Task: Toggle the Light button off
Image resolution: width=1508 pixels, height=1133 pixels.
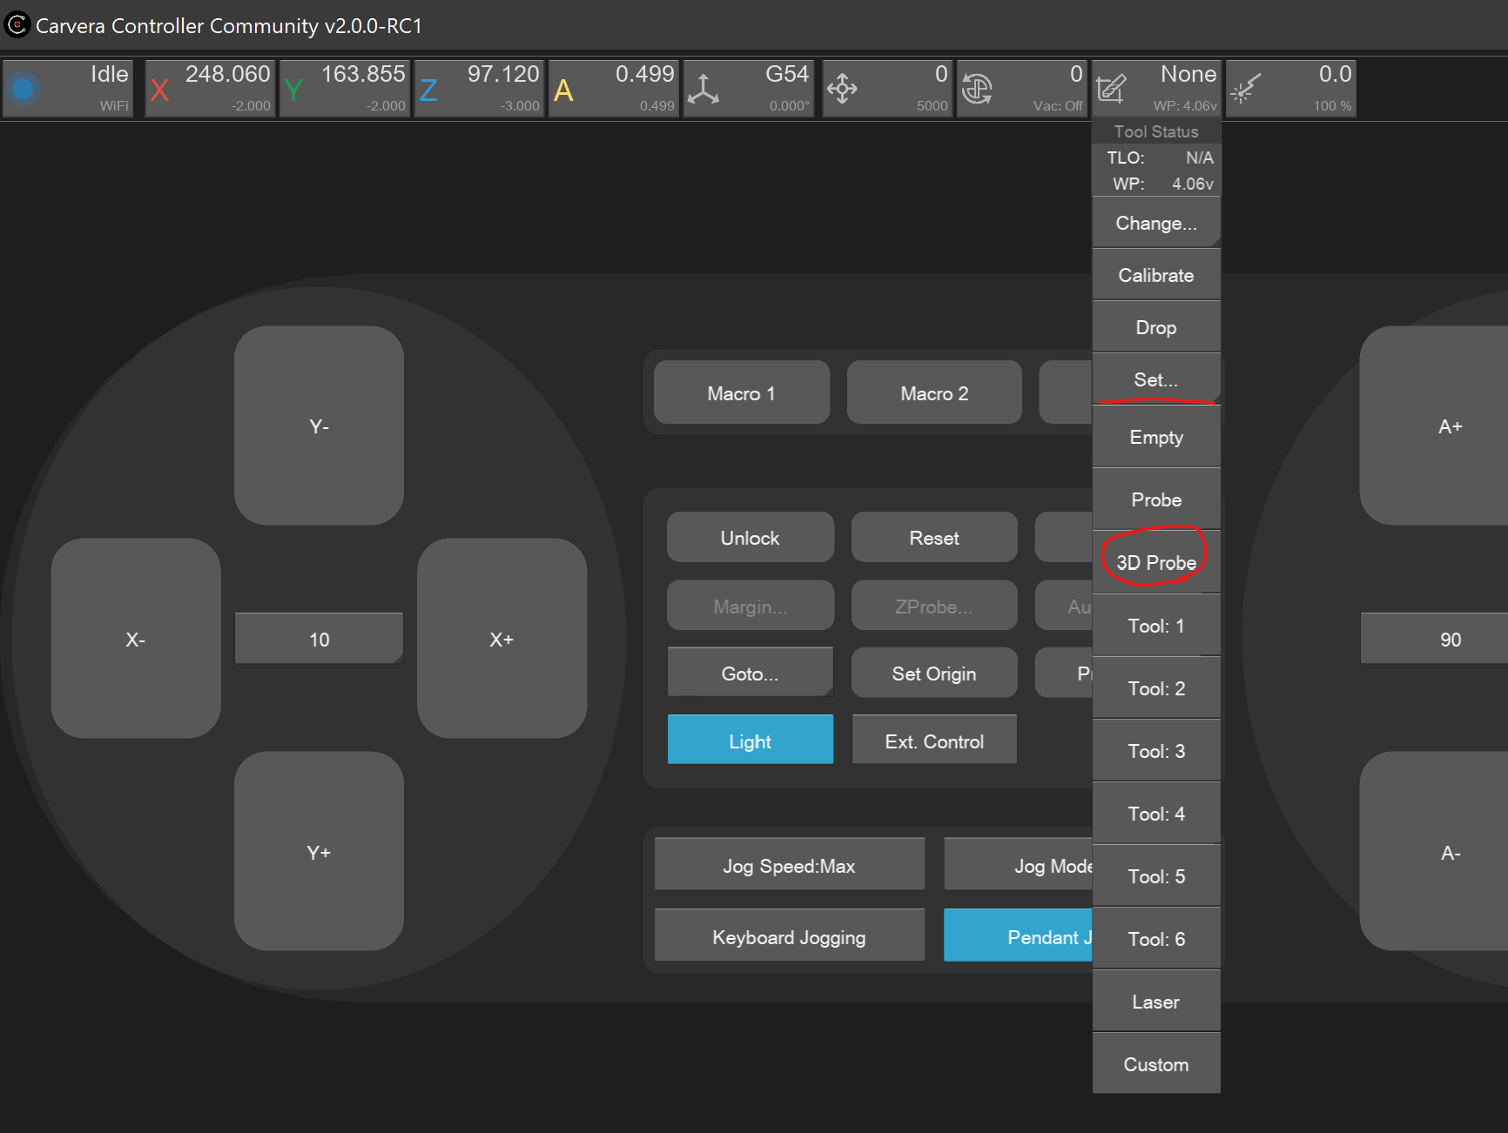Action: 750,741
